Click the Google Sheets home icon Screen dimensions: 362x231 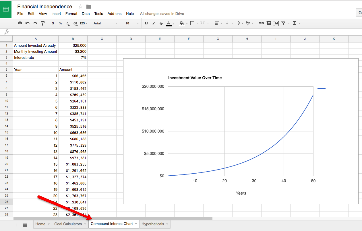6,9
